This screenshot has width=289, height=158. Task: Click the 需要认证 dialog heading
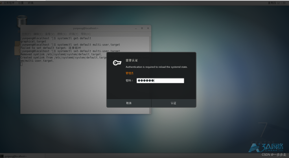click(132, 60)
